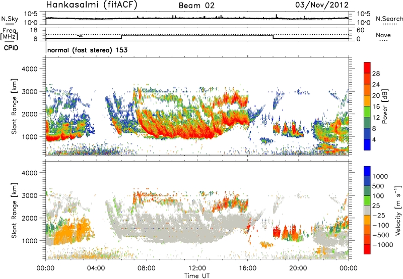Screen dimensions: 403x279
Task: Click the 12 dB colorbar label
Action: pos(376,118)
